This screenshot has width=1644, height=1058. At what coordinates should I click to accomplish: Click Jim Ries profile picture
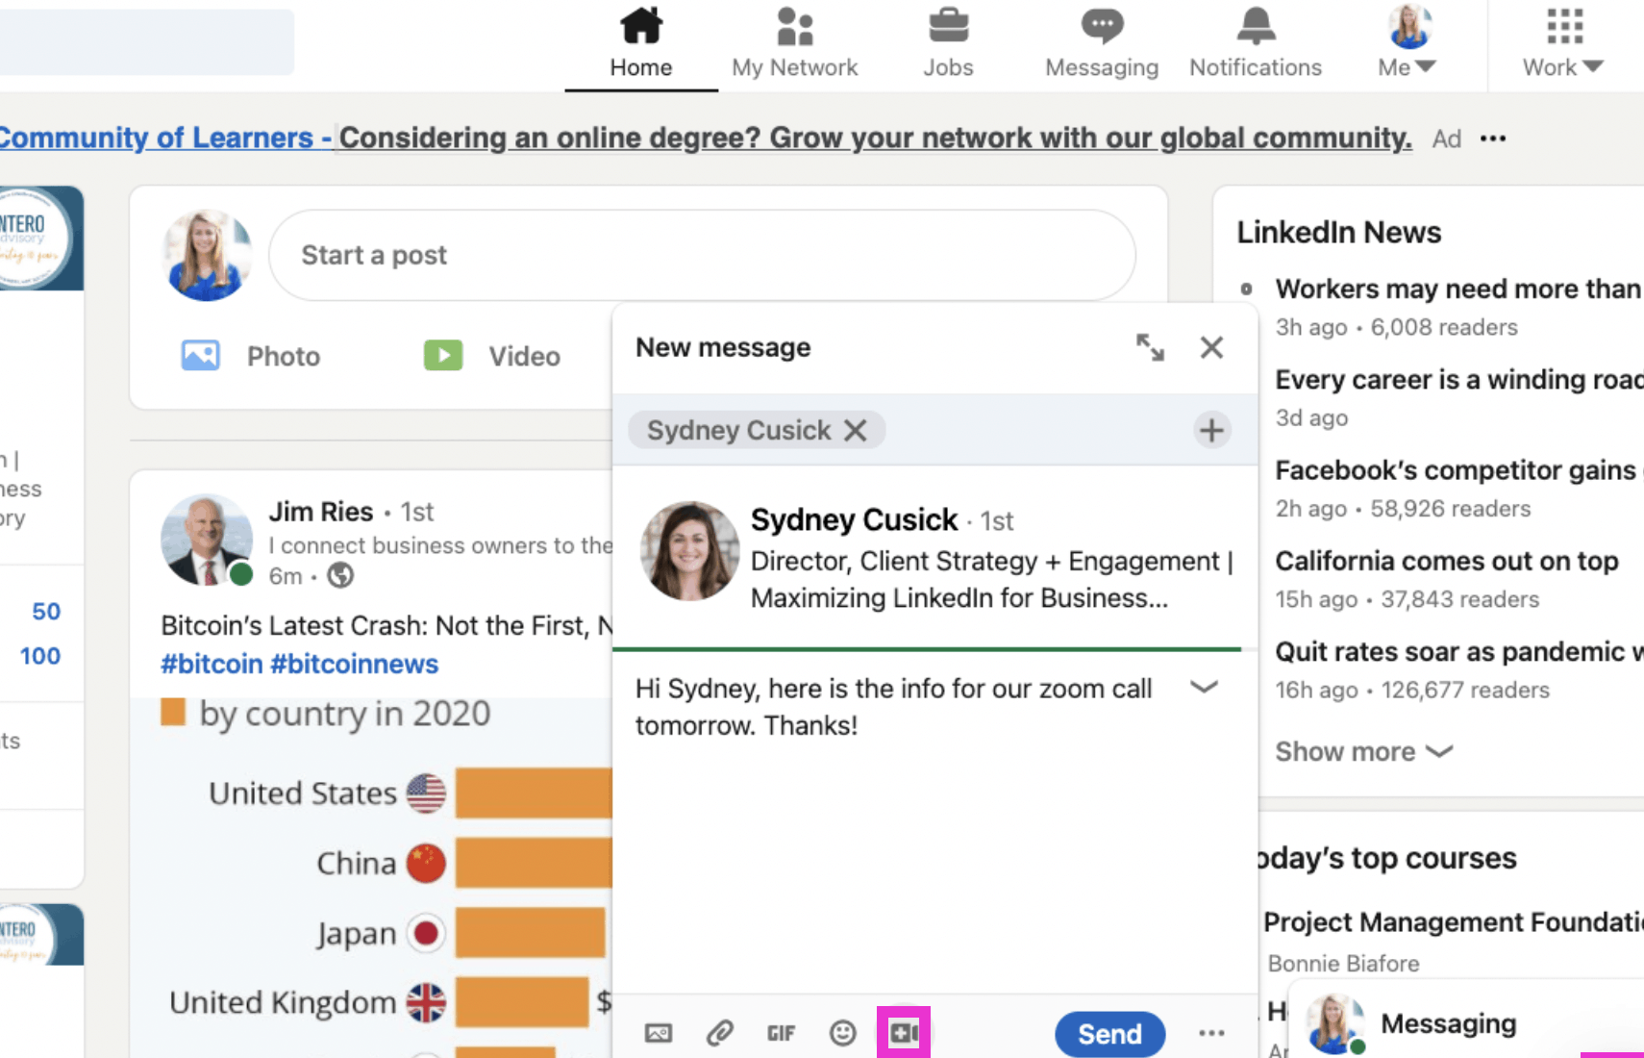[x=207, y=541]
